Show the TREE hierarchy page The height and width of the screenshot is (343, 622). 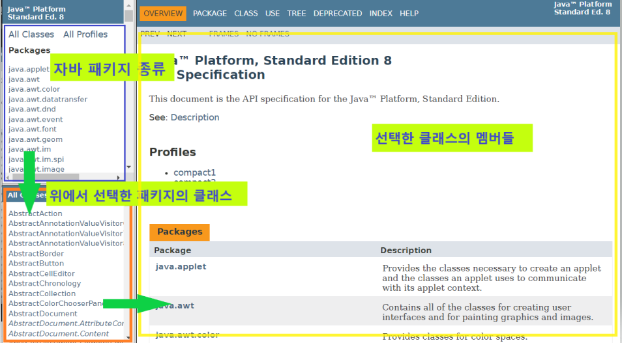coord(297,14)
